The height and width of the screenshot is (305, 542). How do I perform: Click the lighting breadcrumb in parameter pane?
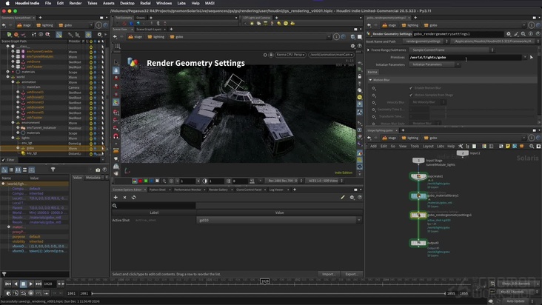coord(409,25)
